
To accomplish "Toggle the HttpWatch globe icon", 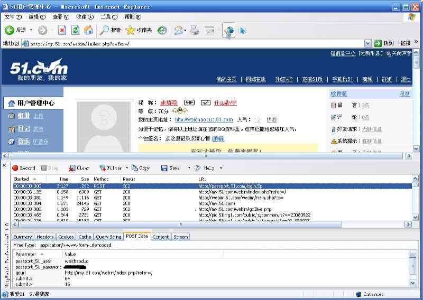I will tap(229, 31).
